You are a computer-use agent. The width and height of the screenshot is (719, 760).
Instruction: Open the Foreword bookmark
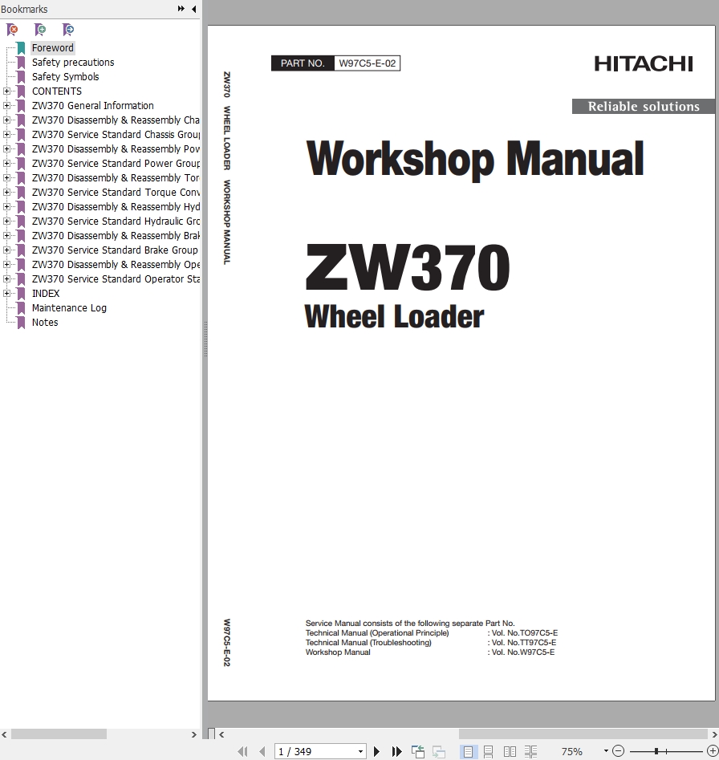[x=53, y=48]
